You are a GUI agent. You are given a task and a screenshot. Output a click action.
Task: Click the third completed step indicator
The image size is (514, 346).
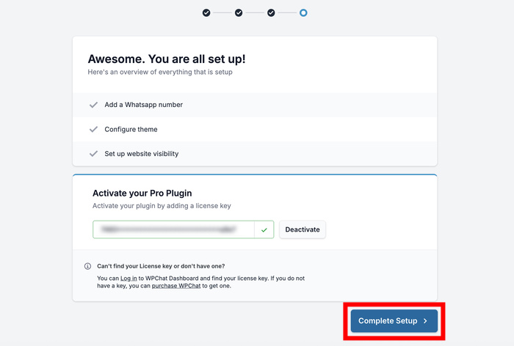click(x=271, y=12)
